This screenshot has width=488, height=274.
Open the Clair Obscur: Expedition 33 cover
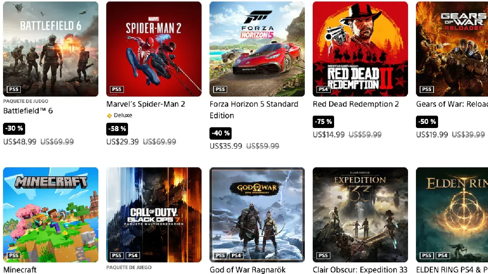click(x=360, y=214)
